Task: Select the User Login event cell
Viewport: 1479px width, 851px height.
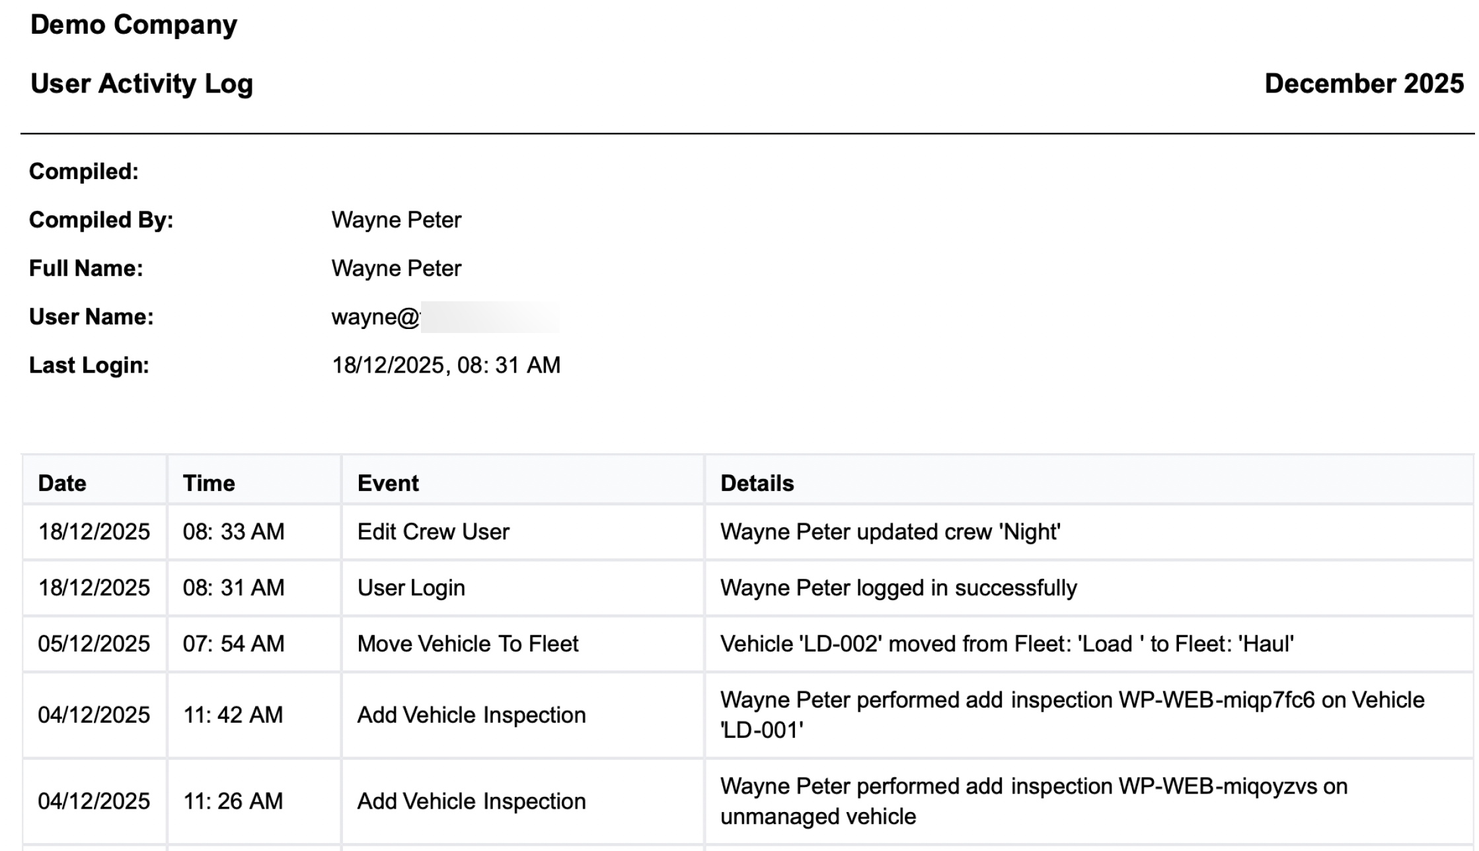Action: point(411,588)
